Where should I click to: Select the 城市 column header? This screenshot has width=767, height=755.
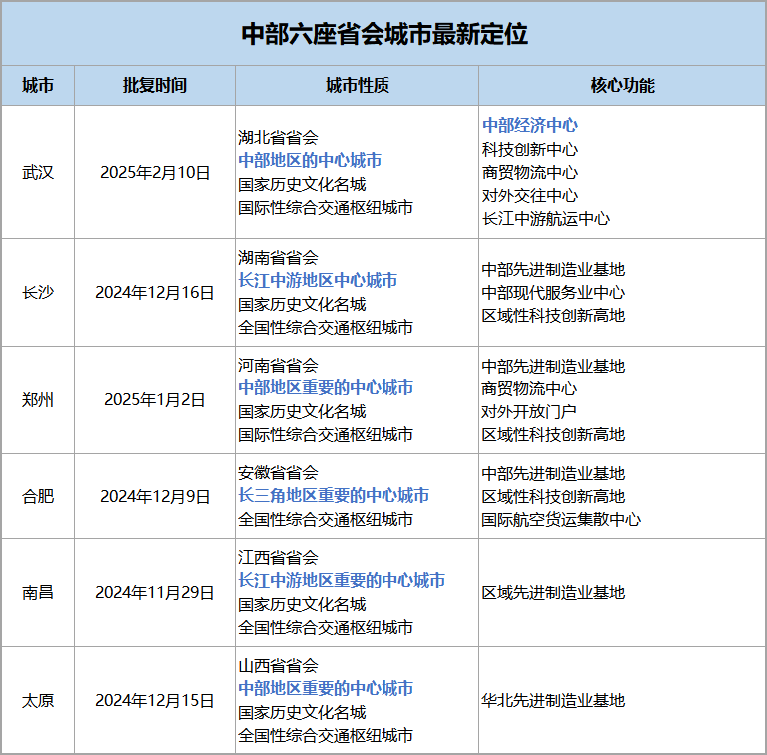click(38, 86)
